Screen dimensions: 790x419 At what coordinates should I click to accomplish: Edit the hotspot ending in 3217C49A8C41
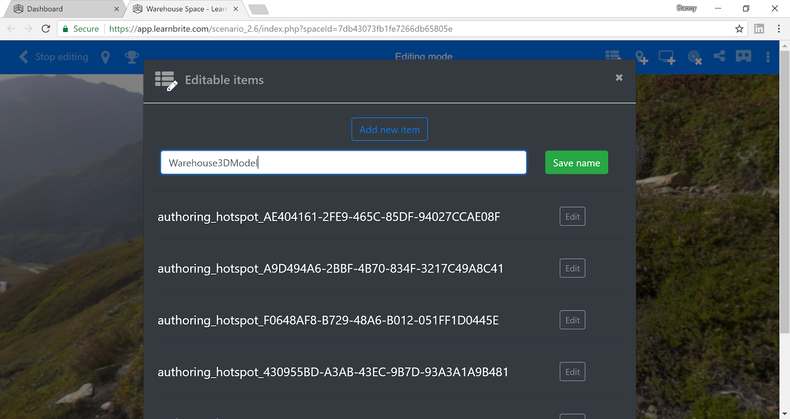[x=572, y=268]
